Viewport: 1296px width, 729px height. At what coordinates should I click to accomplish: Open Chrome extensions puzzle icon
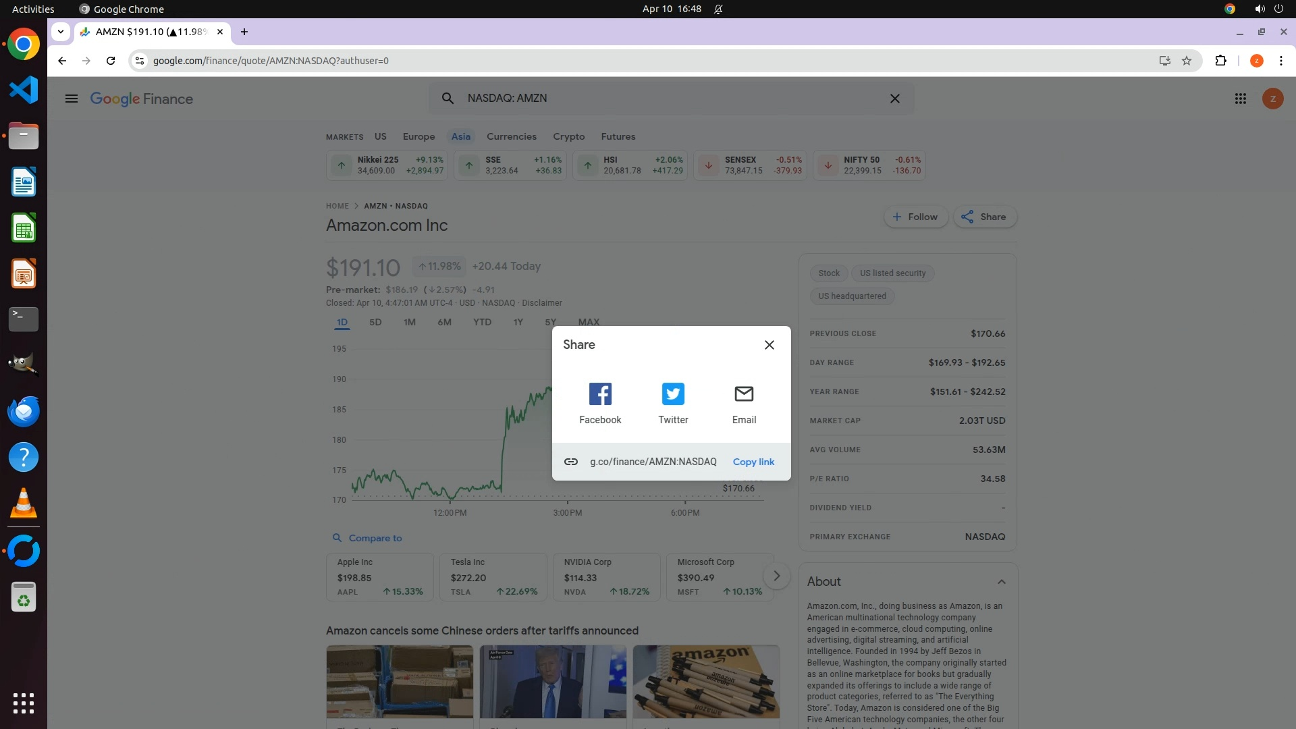coord(1220,61)
